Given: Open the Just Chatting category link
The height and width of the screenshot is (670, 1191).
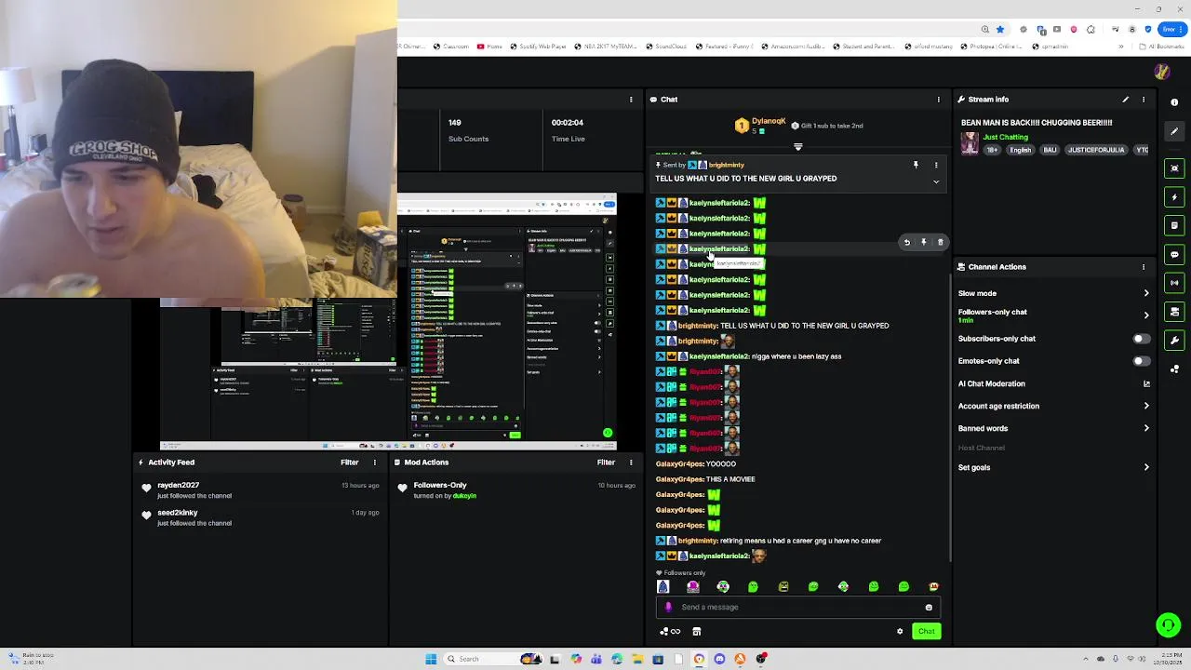Looking at the screenshot, I should [x=1005, y=138].
